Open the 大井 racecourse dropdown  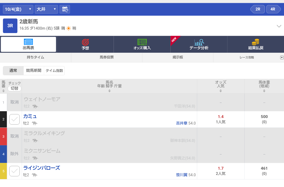(x=46, y=9)
